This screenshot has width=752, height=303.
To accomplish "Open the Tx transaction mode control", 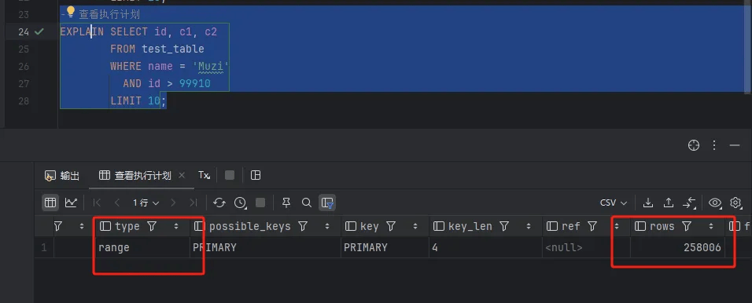I will [x=205, y=176].
